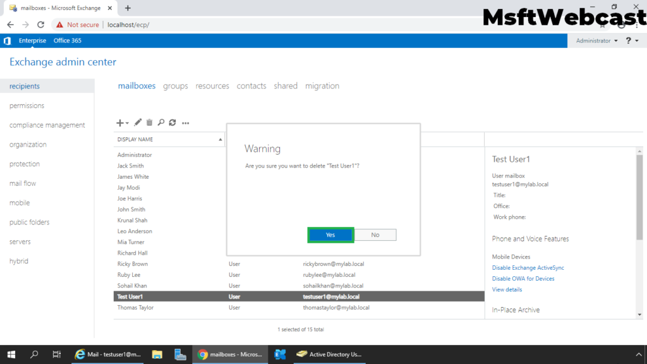Viewport: 647px width, 364px height.
Task: Switch to the shared tab
Action: pyautogui.click(x=286, y=86)
